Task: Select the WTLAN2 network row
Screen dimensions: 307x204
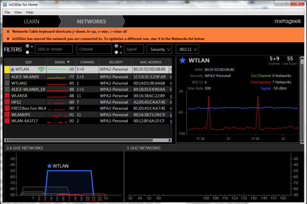Action: pyautogui.click(x=88, y=83)
